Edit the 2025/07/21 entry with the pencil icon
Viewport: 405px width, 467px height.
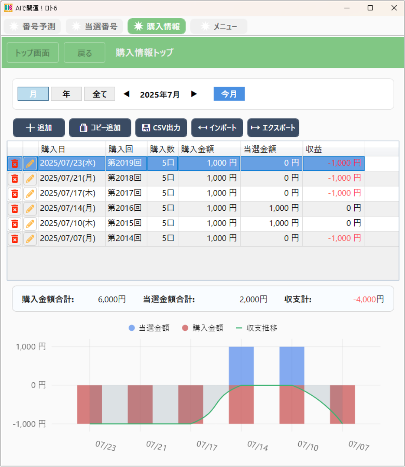coord(30,178)
